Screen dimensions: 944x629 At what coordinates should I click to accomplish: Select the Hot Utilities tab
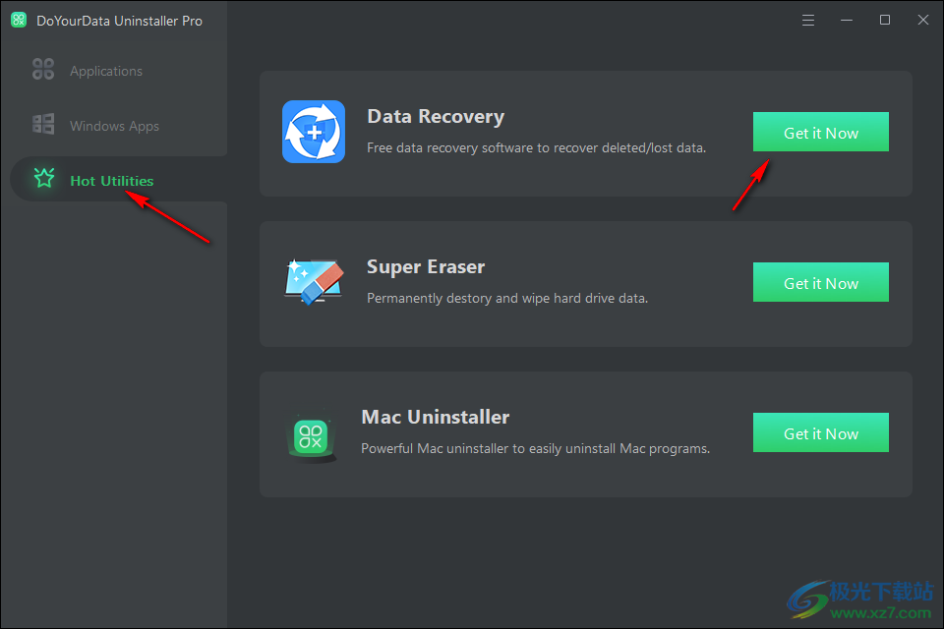[119, 180]
